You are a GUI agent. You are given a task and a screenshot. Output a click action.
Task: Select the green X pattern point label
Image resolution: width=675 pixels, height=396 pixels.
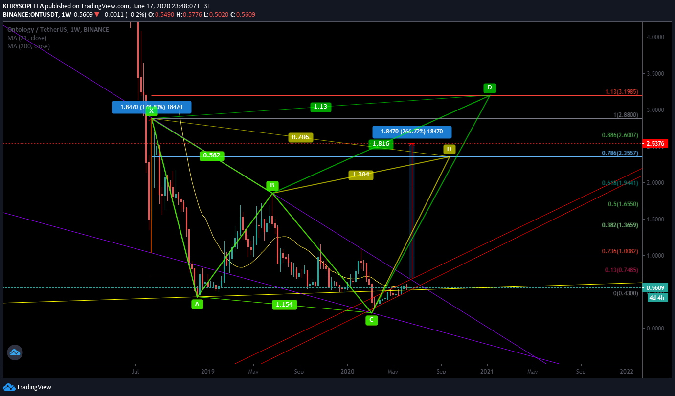(x=152, y=111)
